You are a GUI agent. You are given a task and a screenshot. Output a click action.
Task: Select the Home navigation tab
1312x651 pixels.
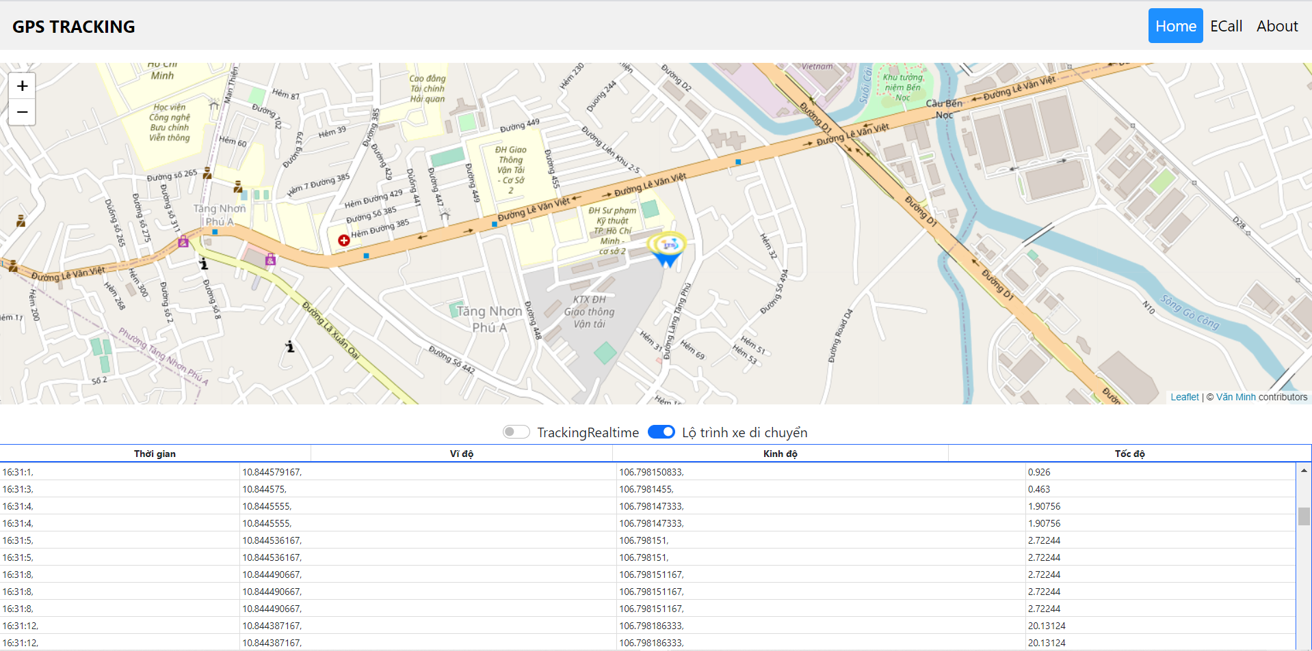click(x=1175, y=25)
